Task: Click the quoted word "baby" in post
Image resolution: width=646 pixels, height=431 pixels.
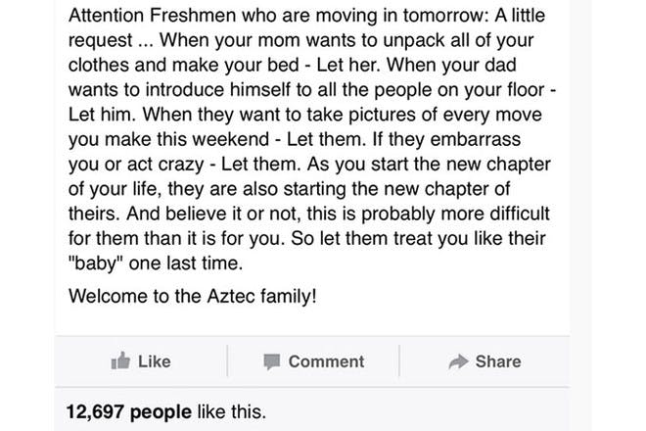Action: [x=96, y=263]
